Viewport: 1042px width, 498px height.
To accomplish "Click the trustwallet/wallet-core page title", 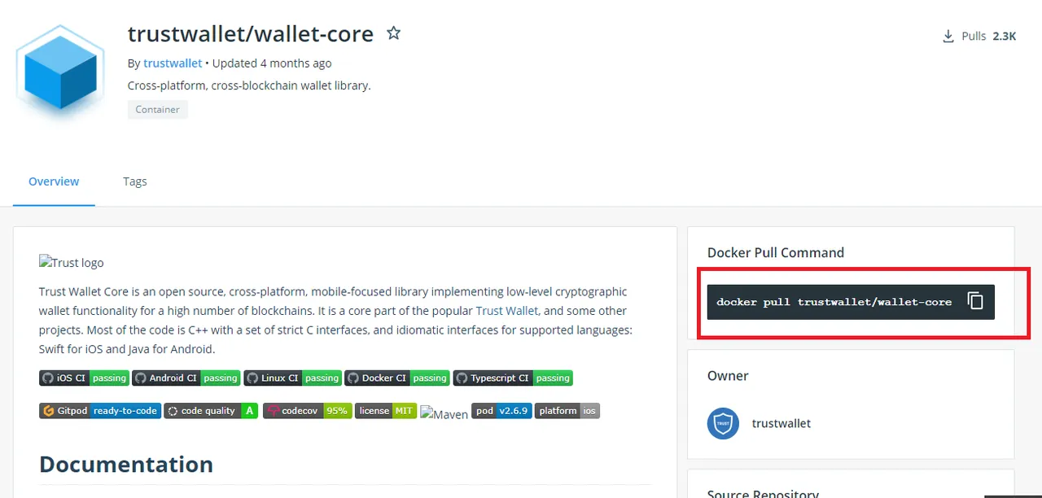I will (x=251, y=33).
